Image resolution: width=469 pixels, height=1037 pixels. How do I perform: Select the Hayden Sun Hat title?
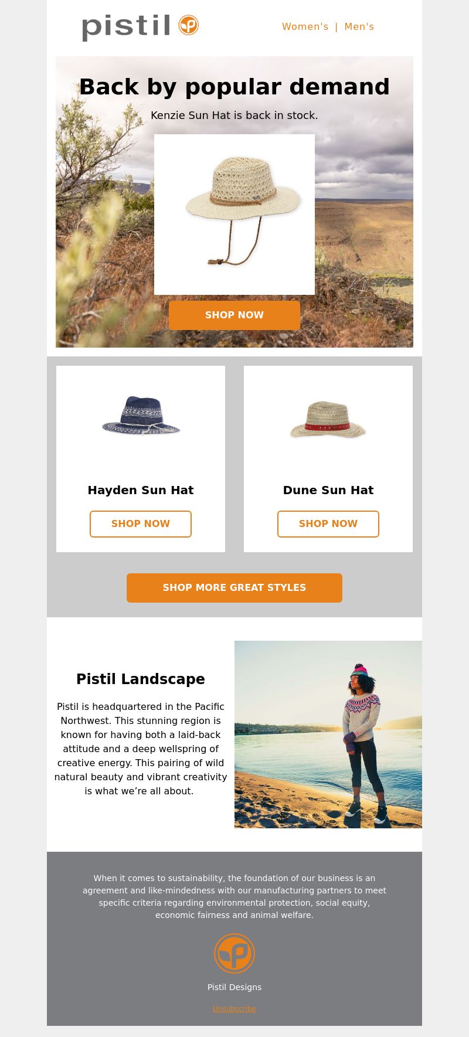141,490
